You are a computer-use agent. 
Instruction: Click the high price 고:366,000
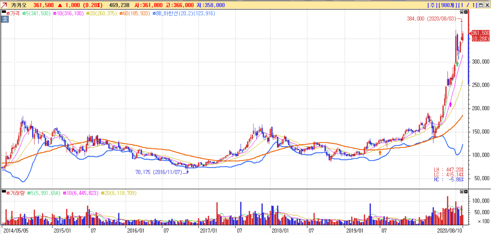179,5
